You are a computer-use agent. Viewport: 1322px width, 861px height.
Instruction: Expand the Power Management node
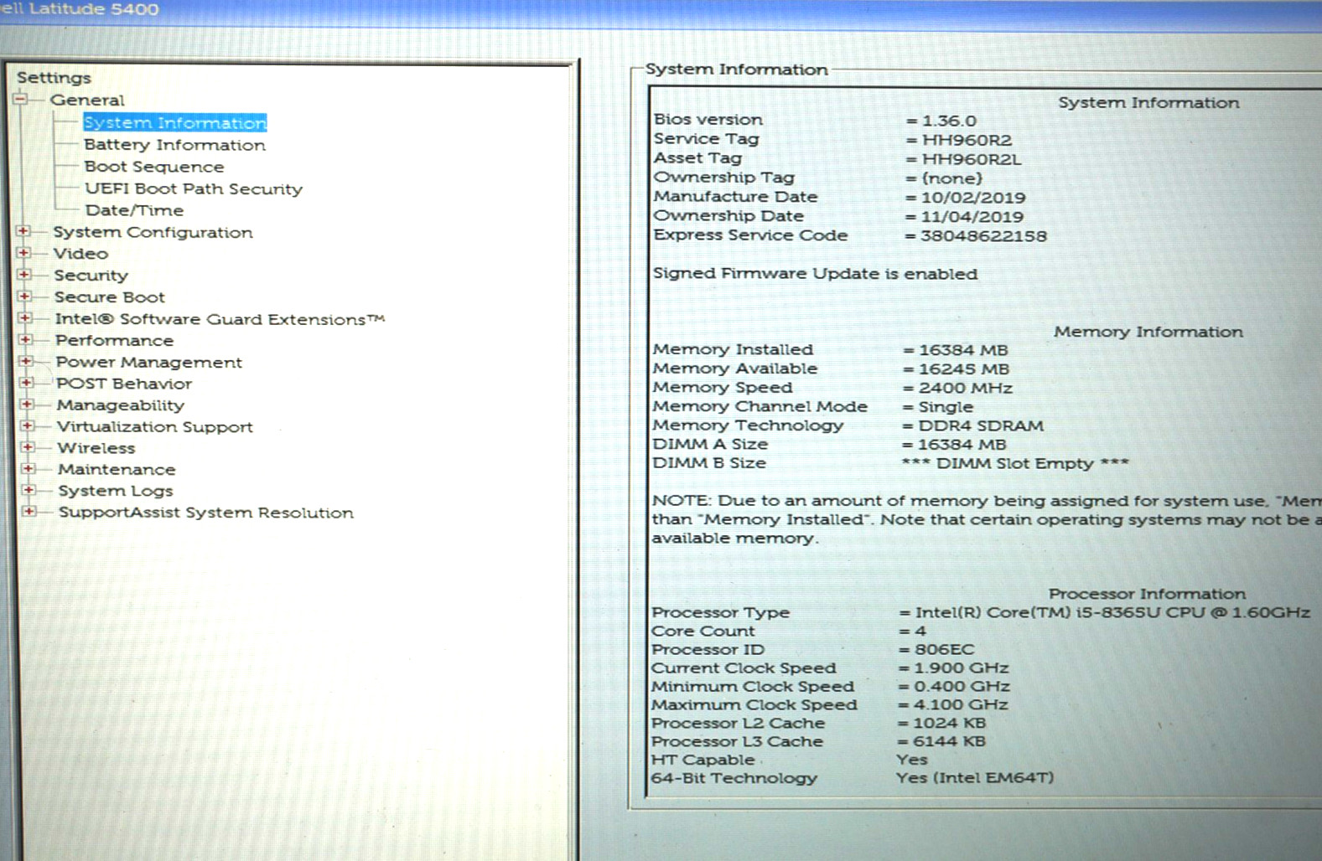coord(26,362)
